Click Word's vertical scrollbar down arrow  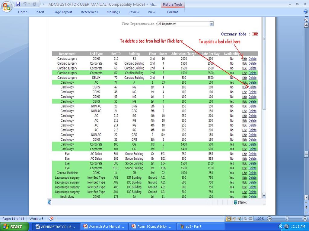coord(306,197)
